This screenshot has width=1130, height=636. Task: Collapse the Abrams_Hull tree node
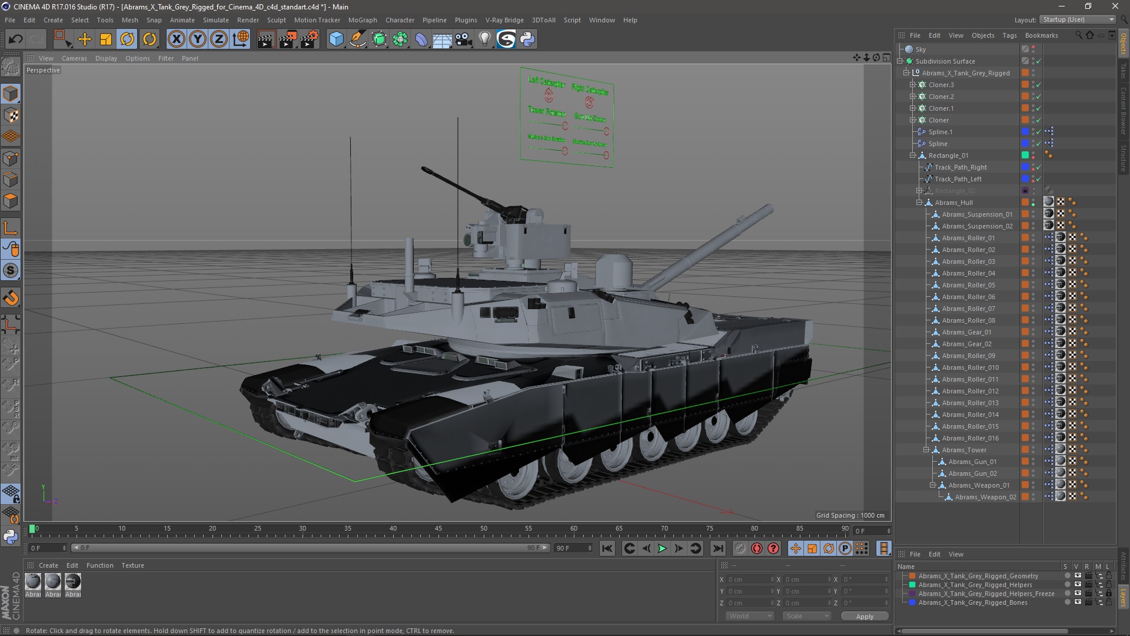[x=919, y=203]
